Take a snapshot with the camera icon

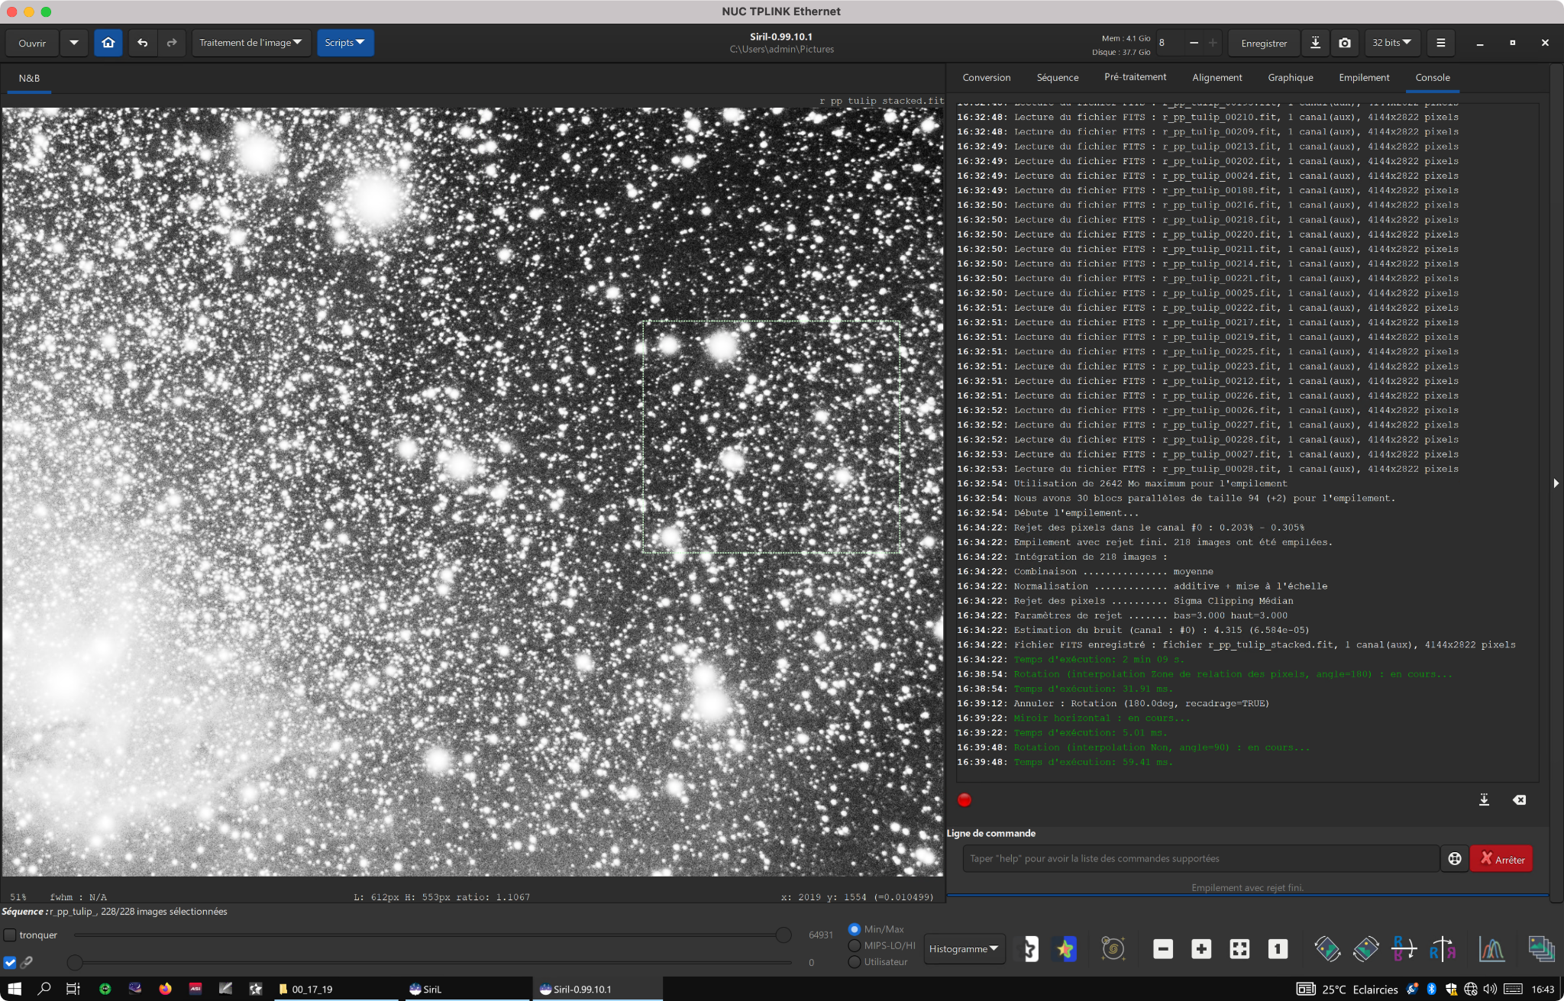[1345, 43]
